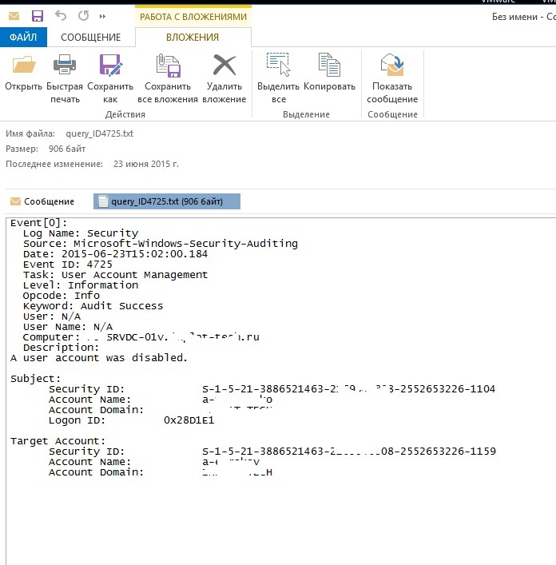The width and height of the screenshot is (556, 565).
Task: Click the РАБОТА С ВЛОЖЕНИЯМИ contextual header
Action: 193,16
